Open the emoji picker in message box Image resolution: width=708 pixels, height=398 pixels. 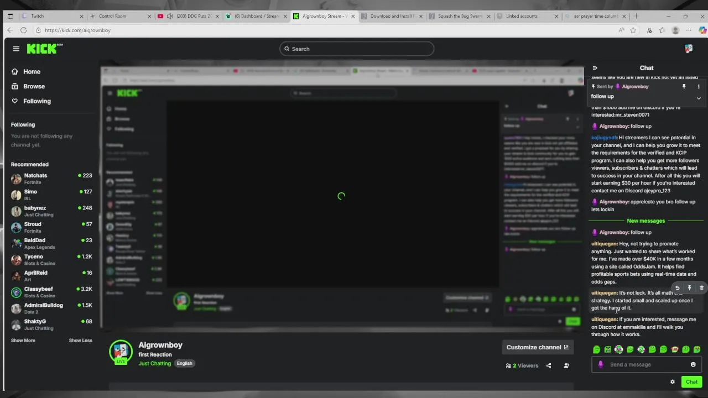[x=693, y=364]
